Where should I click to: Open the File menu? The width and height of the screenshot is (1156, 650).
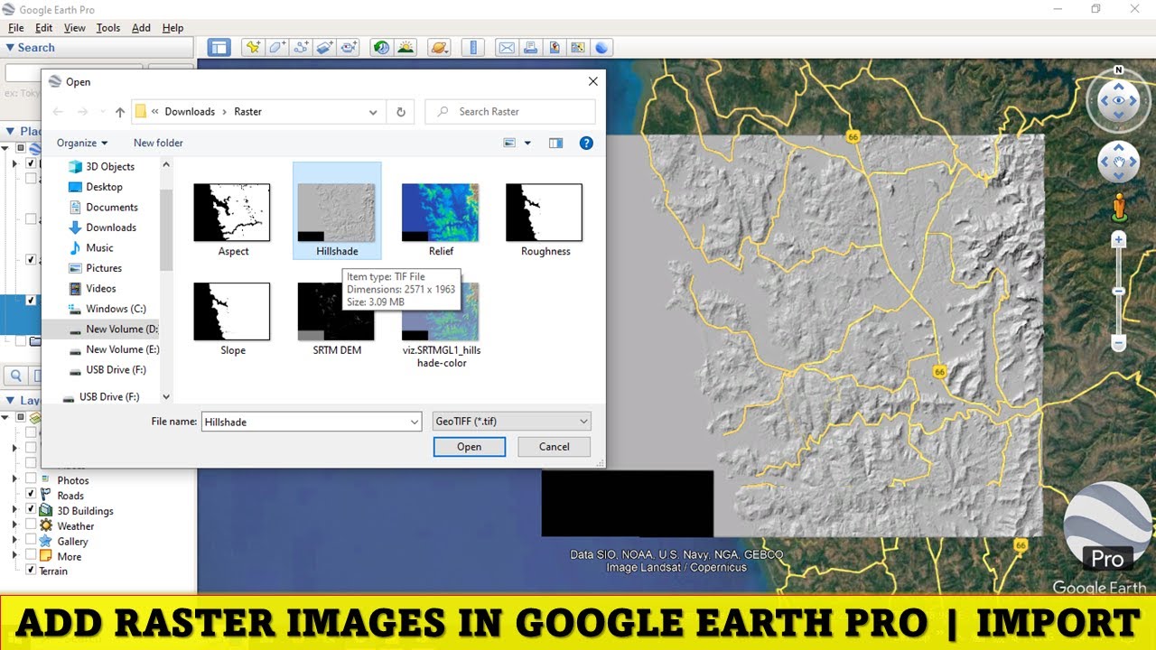pyautogui.click(x=15, y=28)
